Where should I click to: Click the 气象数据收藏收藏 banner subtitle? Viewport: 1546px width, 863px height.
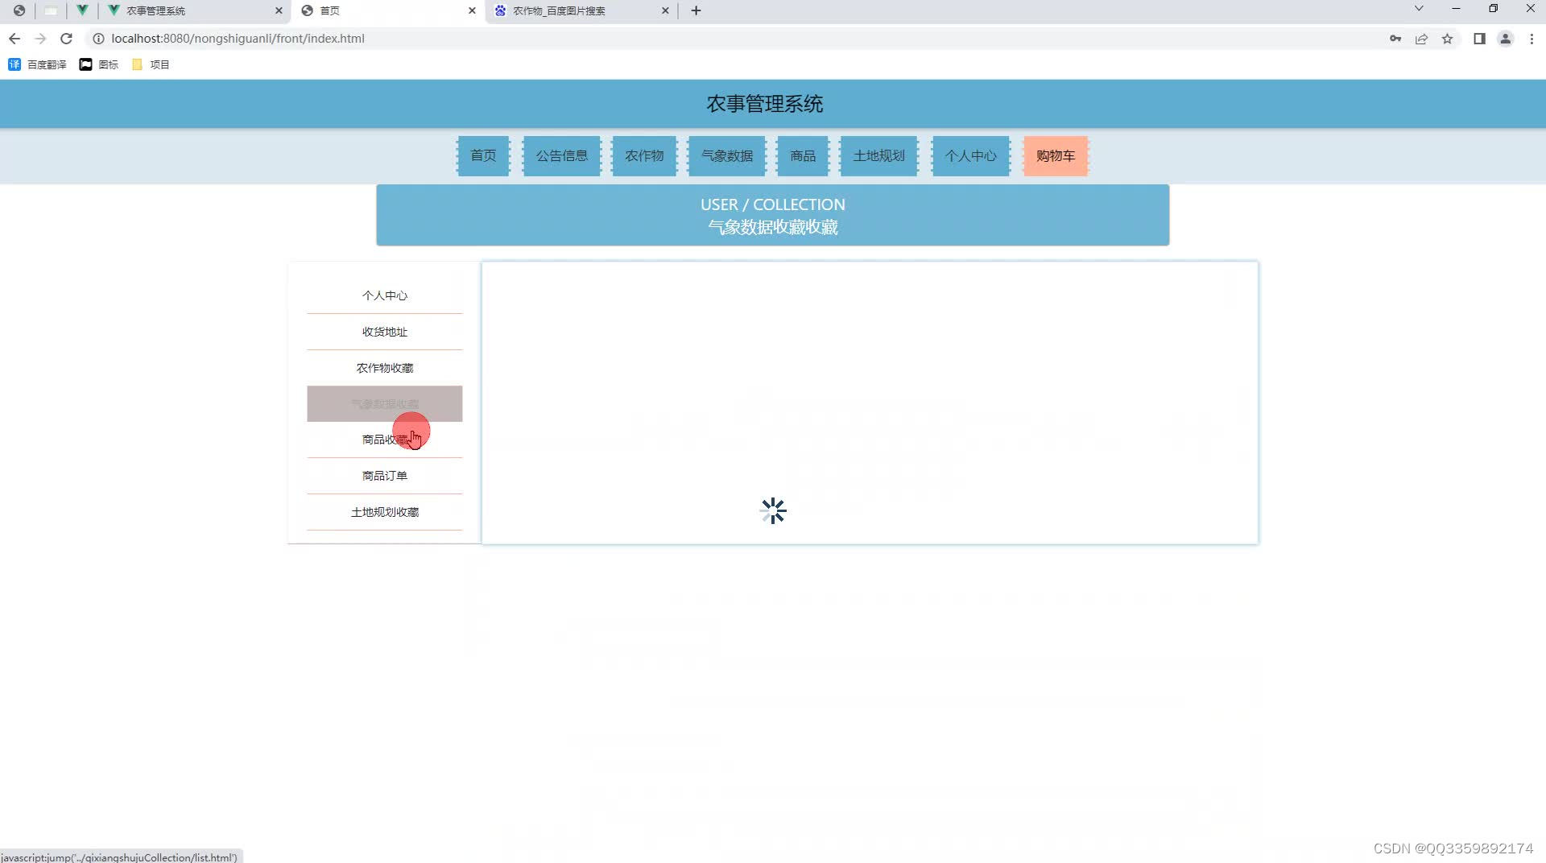[773, 227]
